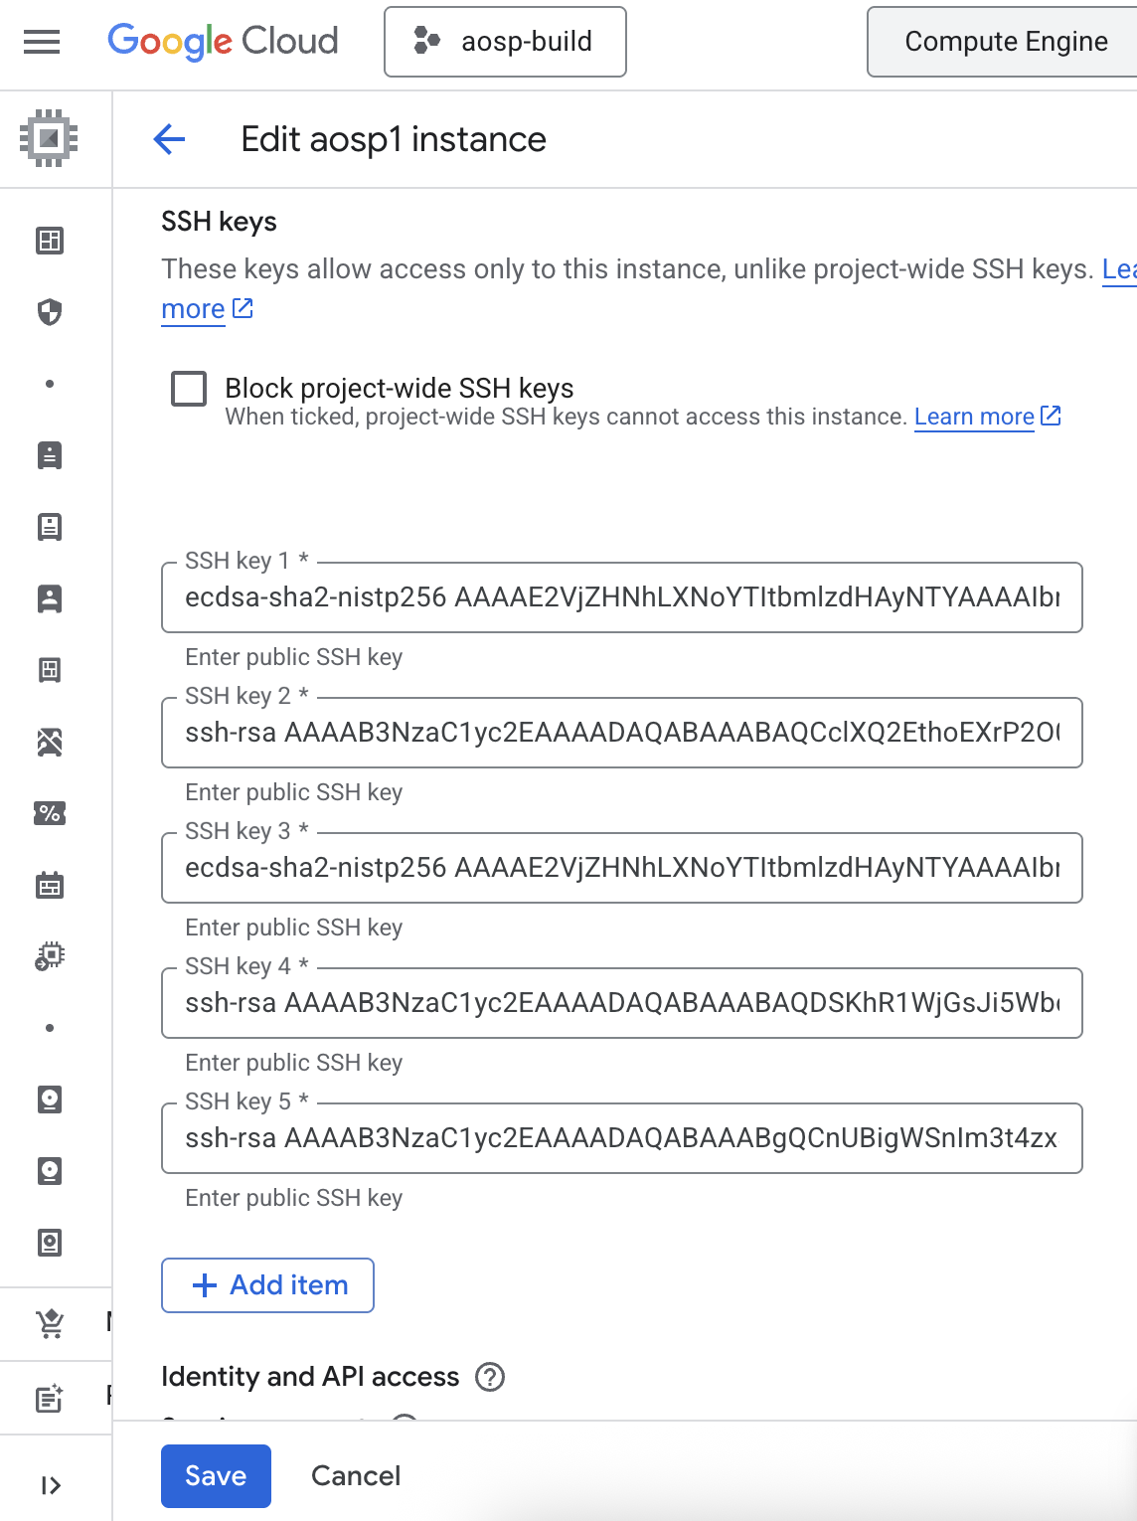Image resolution: width=1137 pixels, height=1521 pixels.
Task: Select the VM instances dashboard icon
Action: coord(49,241)
